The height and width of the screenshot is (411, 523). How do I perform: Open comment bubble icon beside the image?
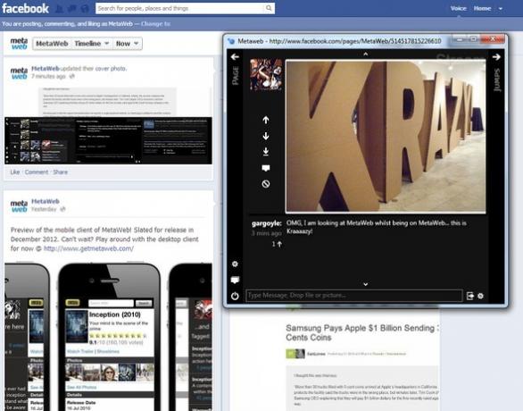click(x=265, y=168)
